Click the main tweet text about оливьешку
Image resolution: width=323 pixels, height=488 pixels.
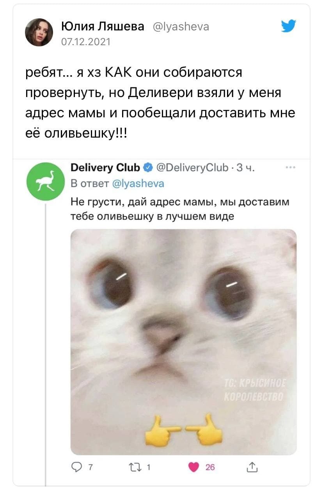pyautogui.click(x=160, y=103)
